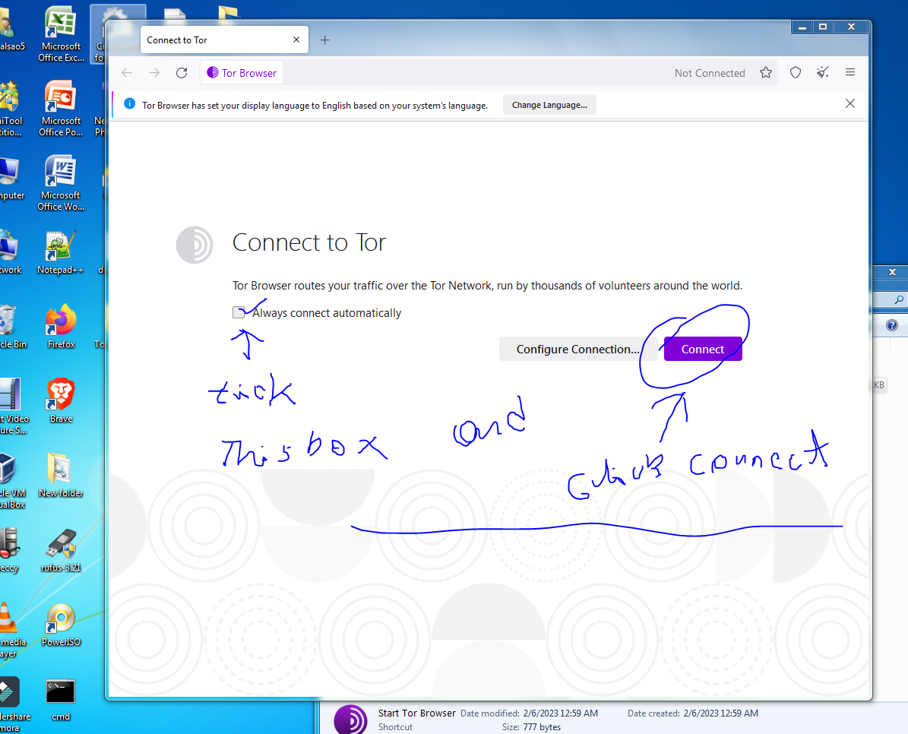The width and height of the screenshot is (908, 734).
Task: Click the Change Language button
Action: click(x=549, y=105)
